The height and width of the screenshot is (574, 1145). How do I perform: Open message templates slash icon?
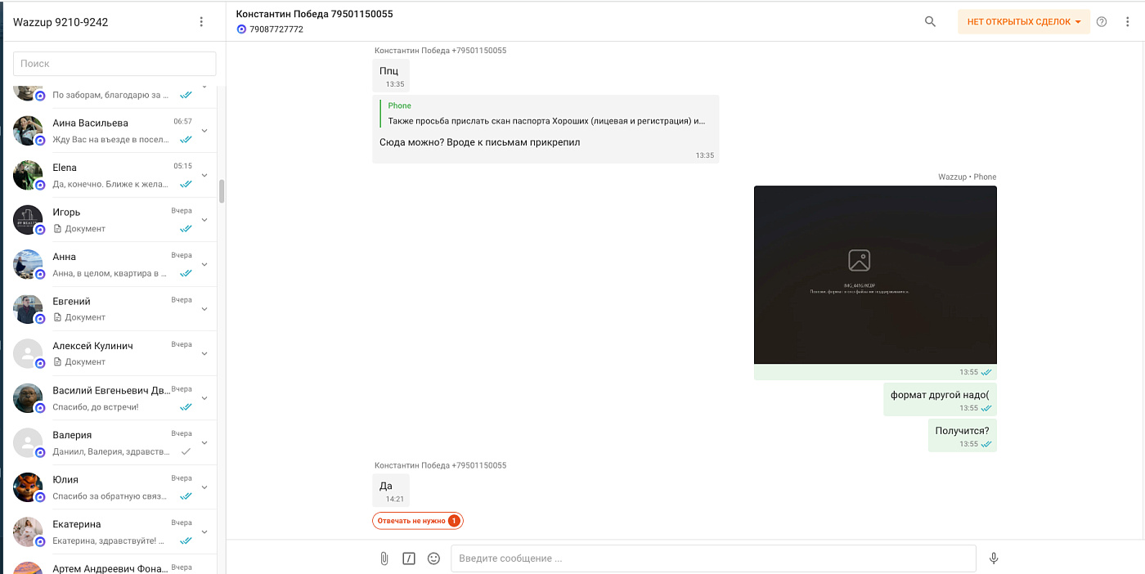[x=409, y=558]
